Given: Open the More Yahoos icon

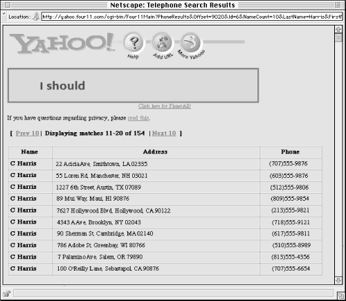Looking at the screenshot, I should (190, 42).
